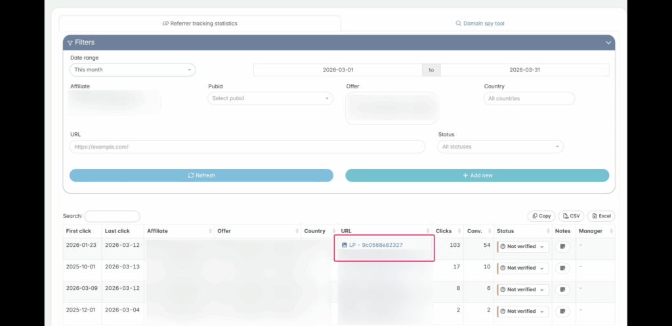
Task: Switch to Domain spy tool tab
Action: pyautogui.click(x=480, y=24)
